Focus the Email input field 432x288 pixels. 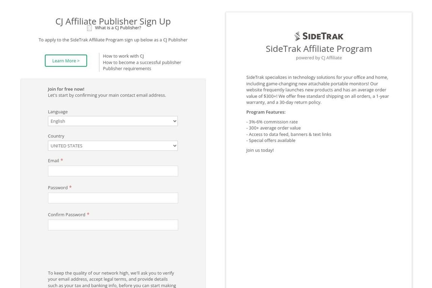113,171
